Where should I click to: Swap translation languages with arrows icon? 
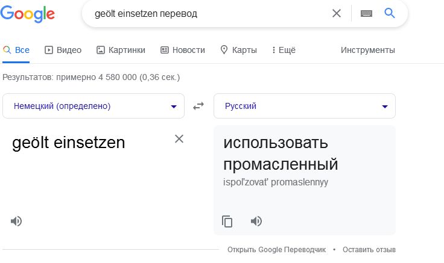pyautogui.click(x=198, y=106)
